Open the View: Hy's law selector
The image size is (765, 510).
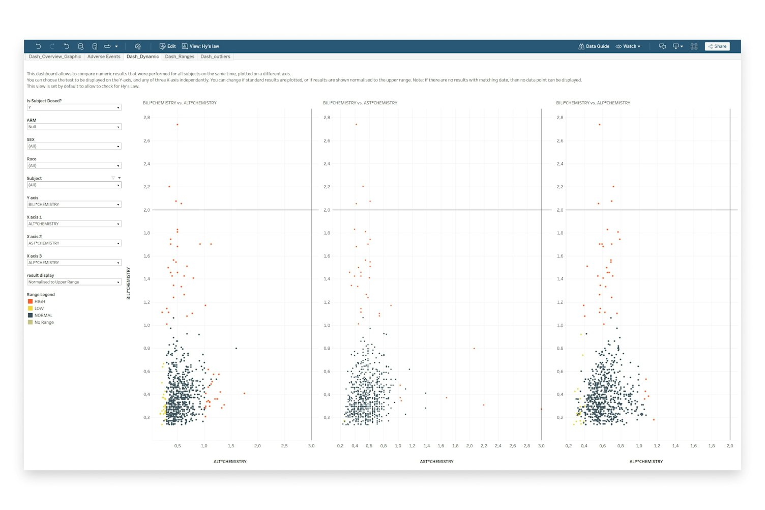(x=200, y=46)
